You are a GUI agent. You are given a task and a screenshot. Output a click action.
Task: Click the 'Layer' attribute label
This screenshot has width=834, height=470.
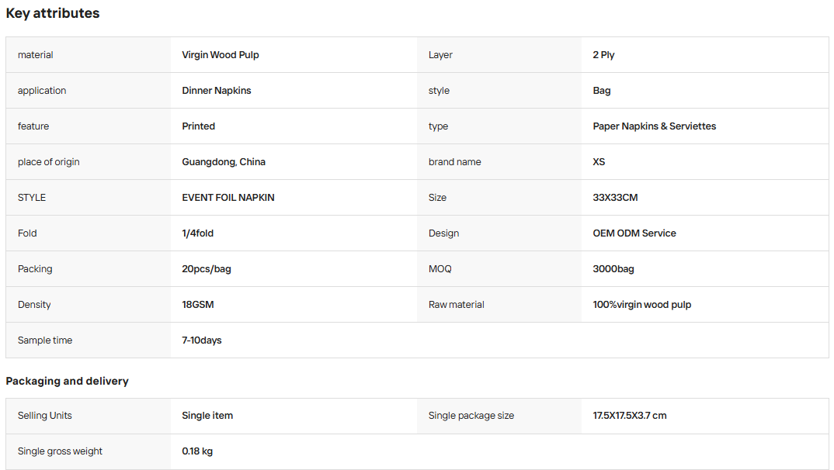440,55
